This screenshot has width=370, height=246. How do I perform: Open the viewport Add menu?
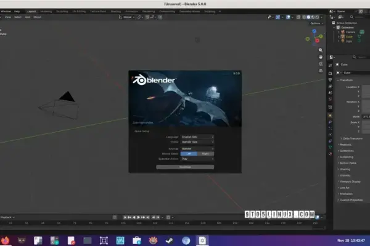(28, 17)
